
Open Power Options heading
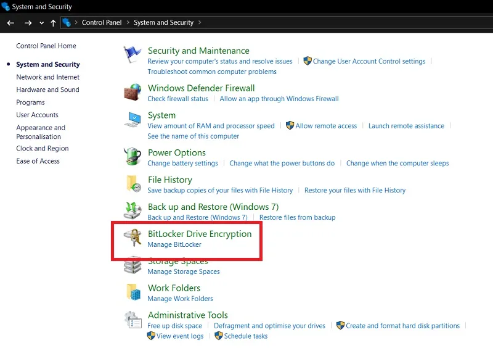pos(177,152)
